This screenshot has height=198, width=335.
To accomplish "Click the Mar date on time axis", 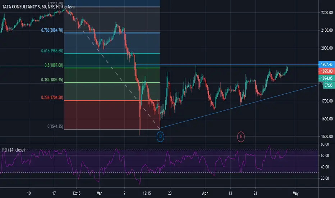I will (x=99, y=193).
